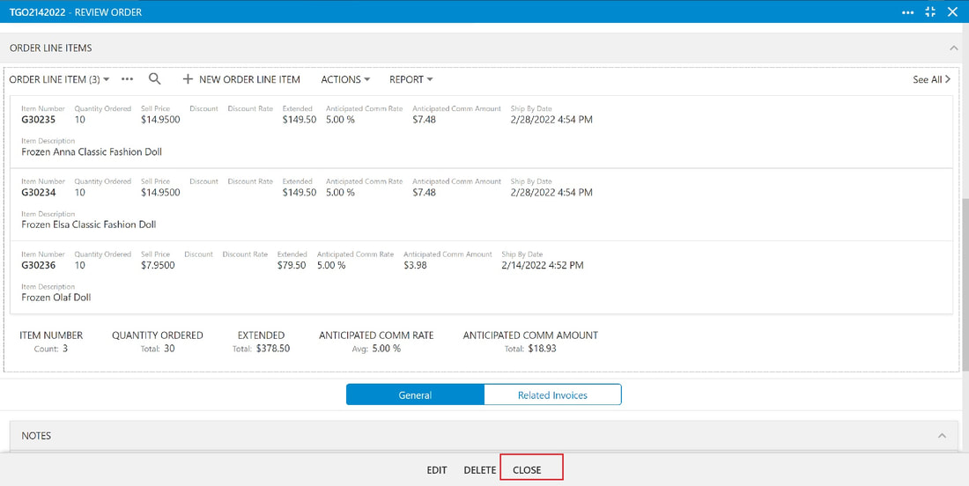Click the highlighted Close button
The height and width of the screenshot is (486, 969).
click(x=531, y=467)
